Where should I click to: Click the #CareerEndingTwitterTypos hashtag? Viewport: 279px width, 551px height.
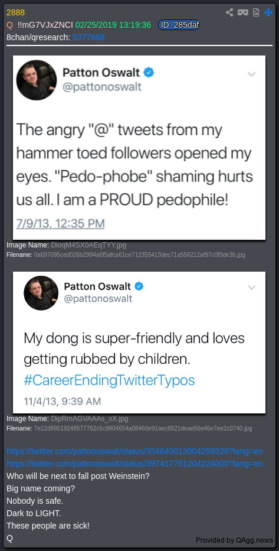(109, 380)
